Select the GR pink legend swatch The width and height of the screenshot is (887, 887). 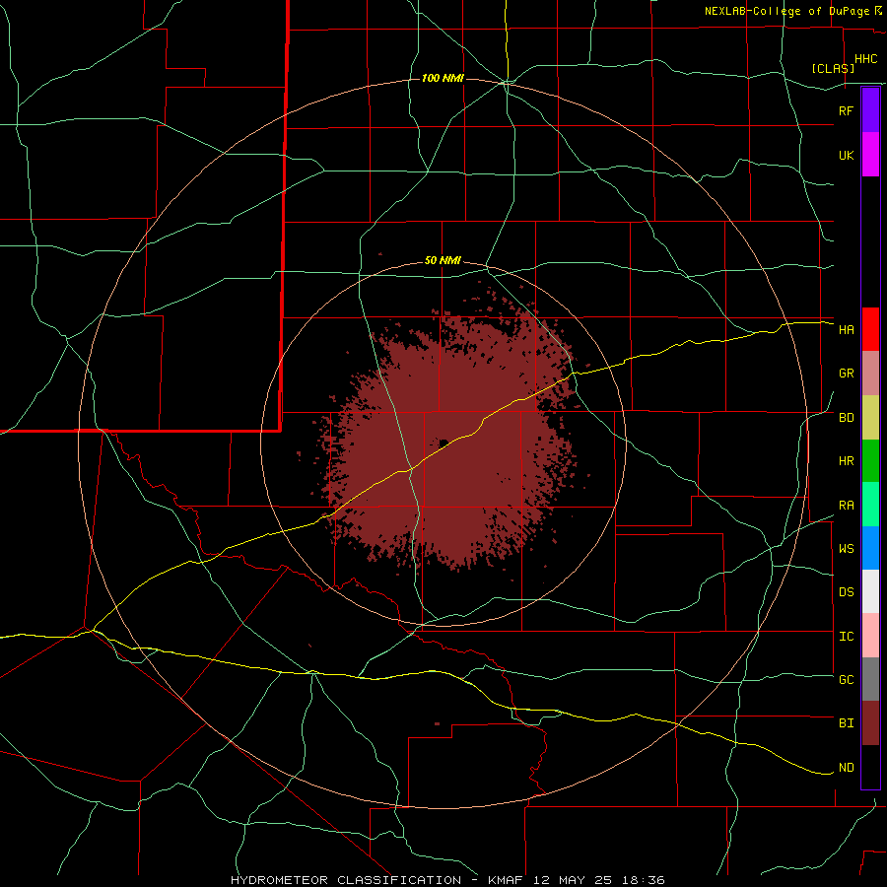870,374
